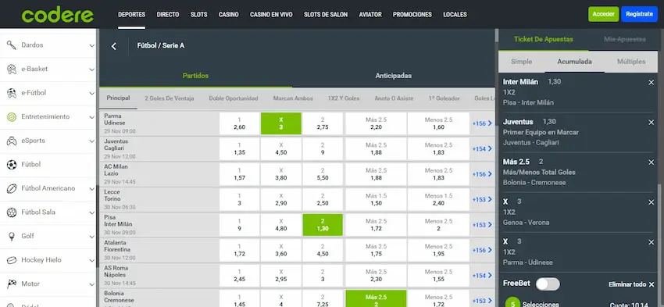Switch to Anticipadas tab
The image size is (664, 307).
[394, 76]
